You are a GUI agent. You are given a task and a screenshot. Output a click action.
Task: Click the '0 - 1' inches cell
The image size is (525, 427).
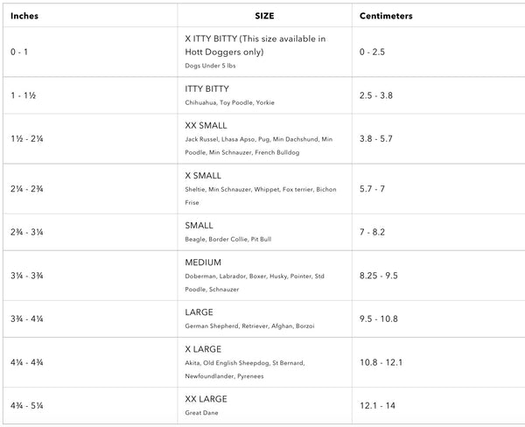click(x=19, y=52)
